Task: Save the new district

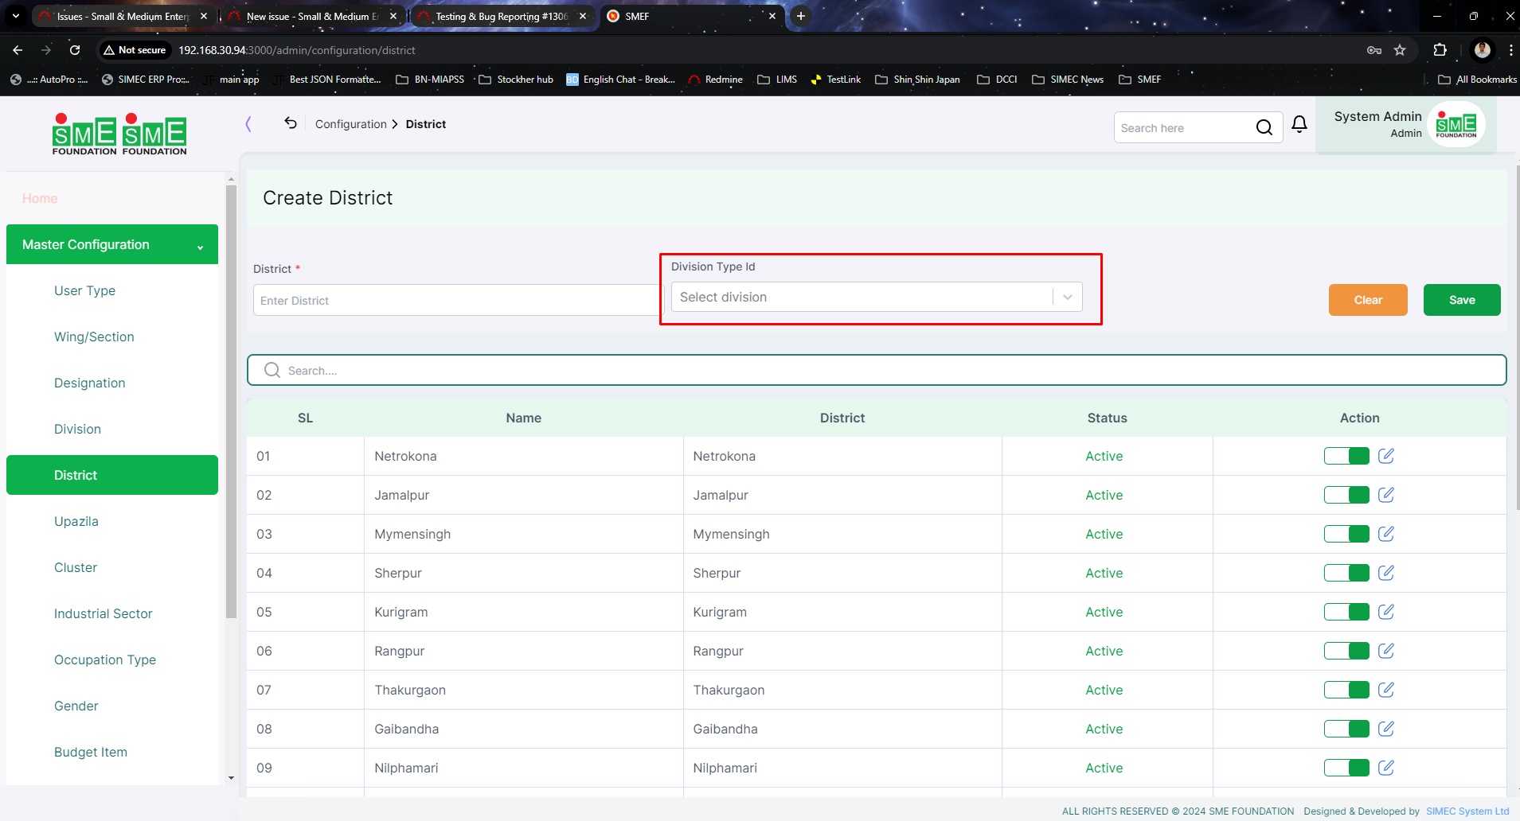Action: tap(1462, 300)
